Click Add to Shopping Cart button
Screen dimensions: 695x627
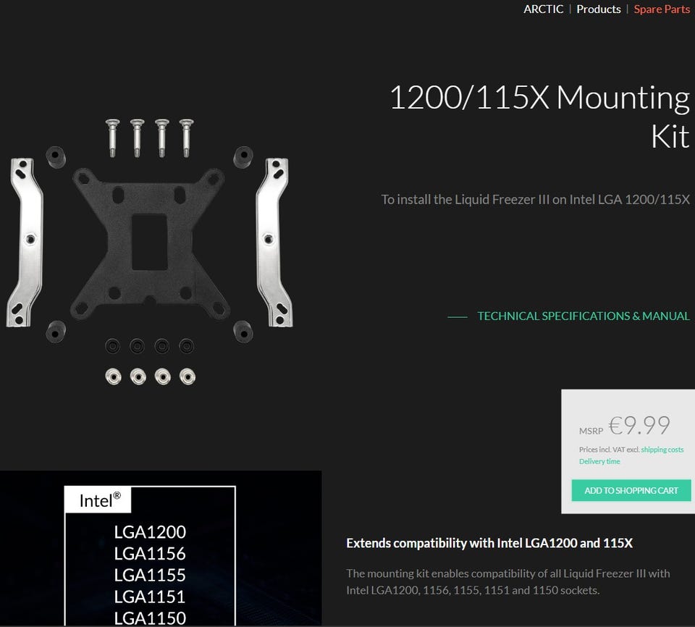(631, 490)
